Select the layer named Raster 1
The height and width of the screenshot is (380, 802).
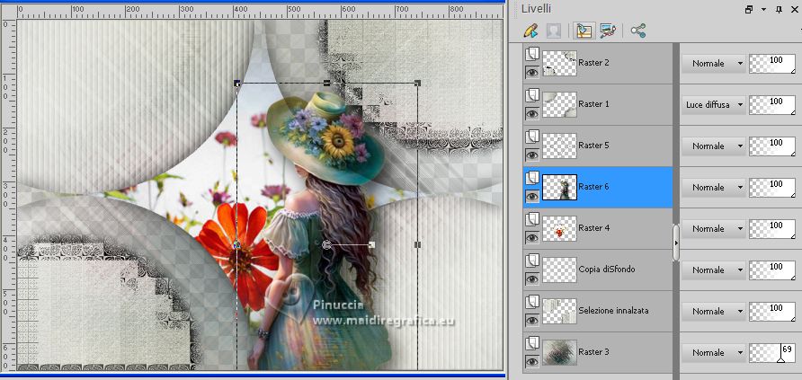[x=593, y=104]
